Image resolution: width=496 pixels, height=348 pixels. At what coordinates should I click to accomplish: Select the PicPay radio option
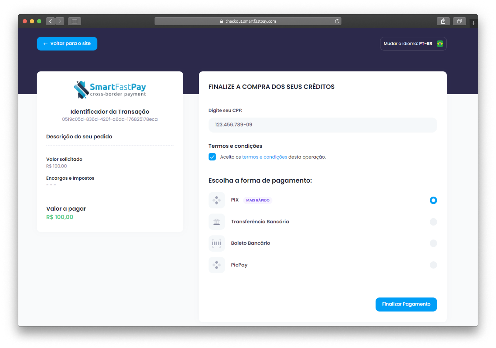[433, 265]
